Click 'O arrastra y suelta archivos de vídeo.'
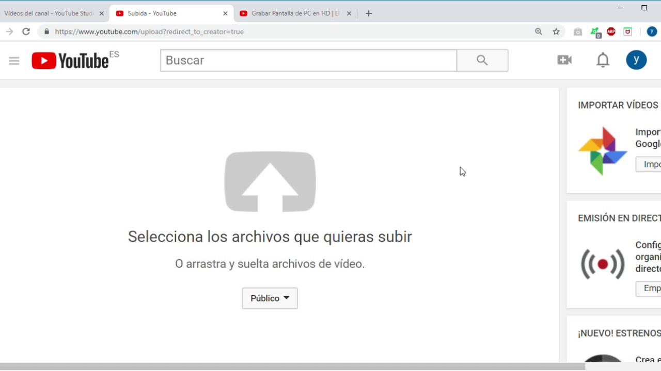Viewport: 661px width, 371px height. click(x=270, y=264)
